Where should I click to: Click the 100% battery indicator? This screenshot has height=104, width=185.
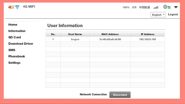coord(126,7)
